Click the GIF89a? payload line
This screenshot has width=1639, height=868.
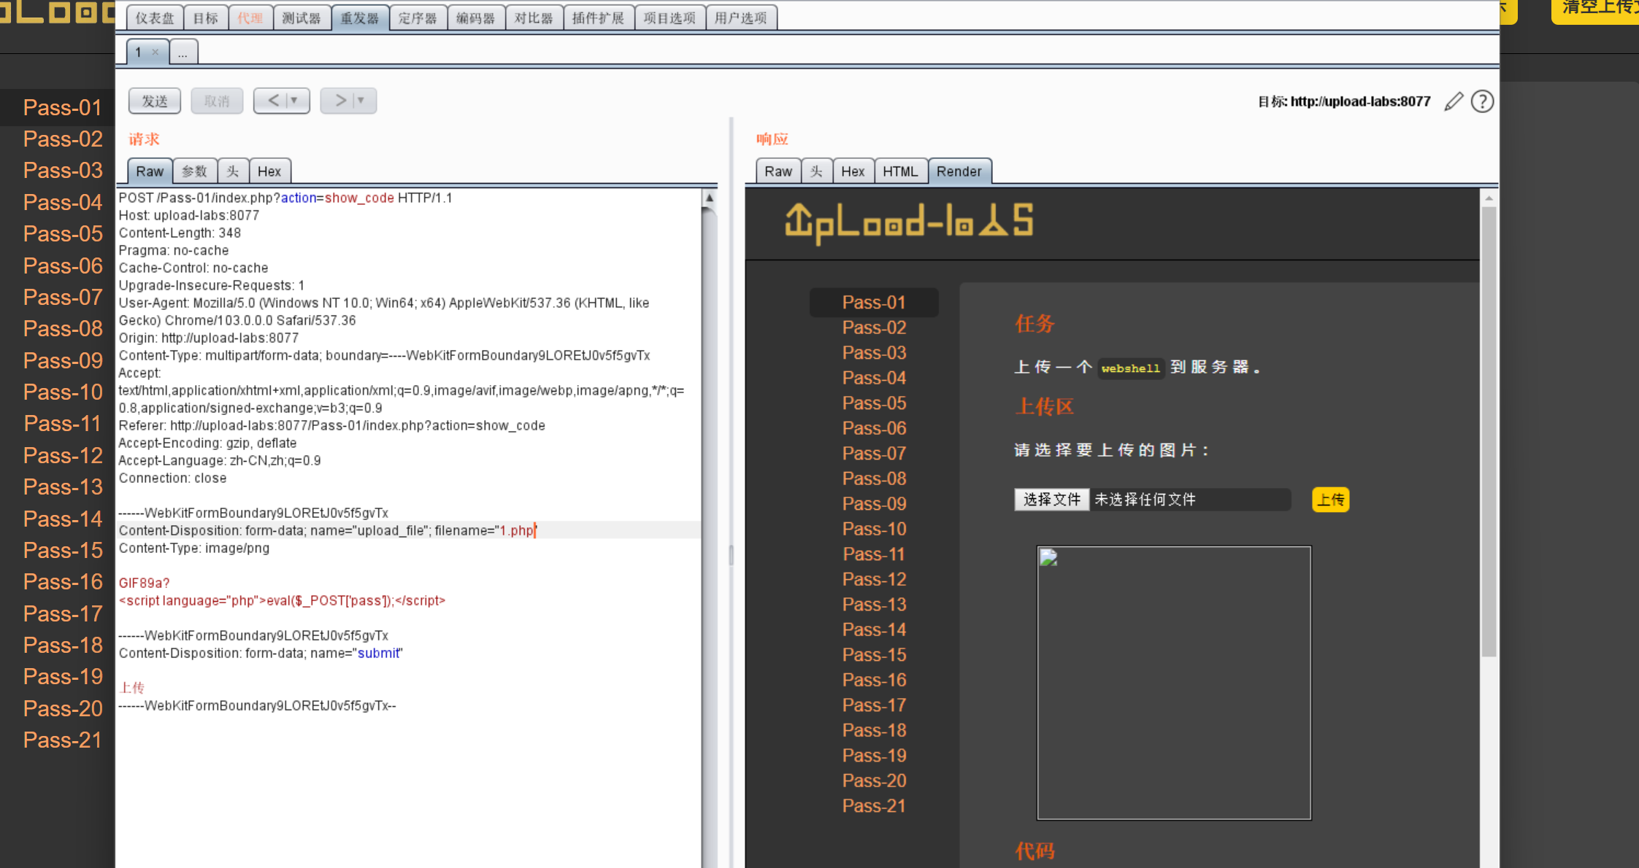click(144, 583)
